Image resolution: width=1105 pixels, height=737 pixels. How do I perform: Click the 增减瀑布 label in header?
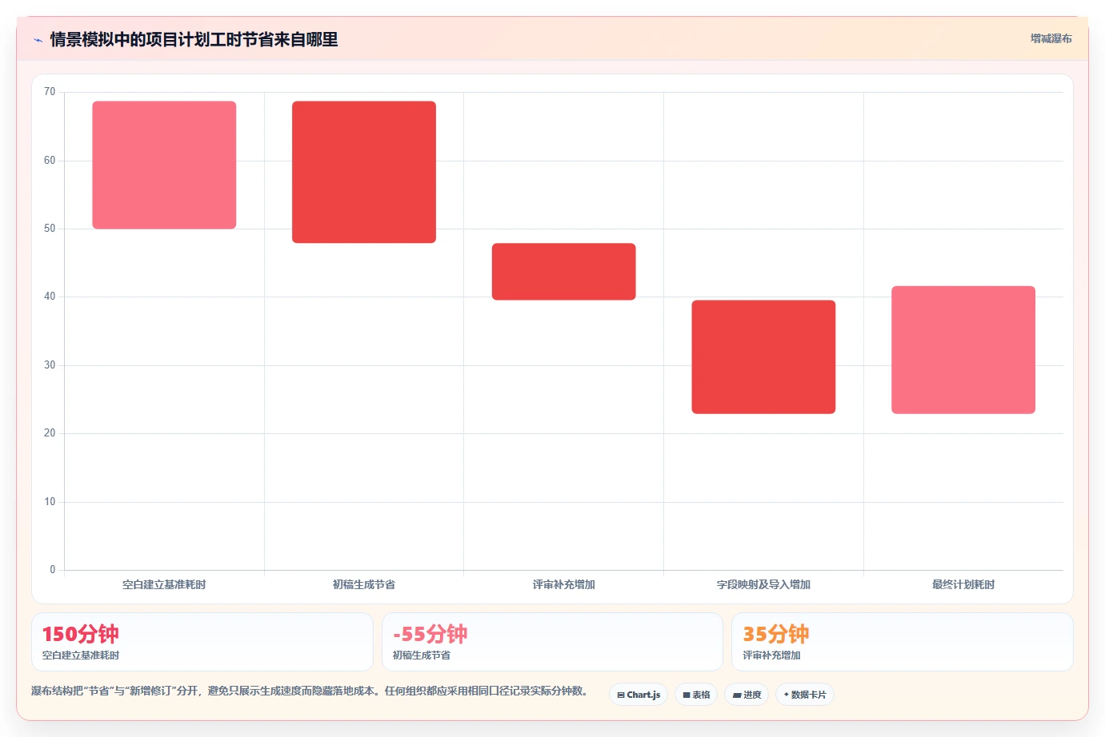(1051, 38)
